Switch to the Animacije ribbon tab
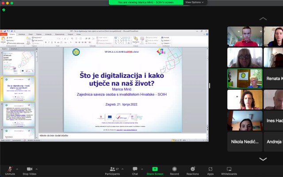The image size is (283, 177). click(x=48, y=35)
